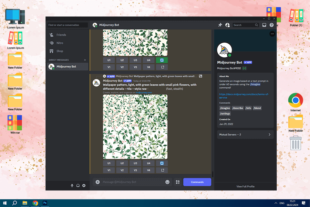Open pinned messages with the pin icon
This screenshot has width=310, height=207.
click(220, 25)
